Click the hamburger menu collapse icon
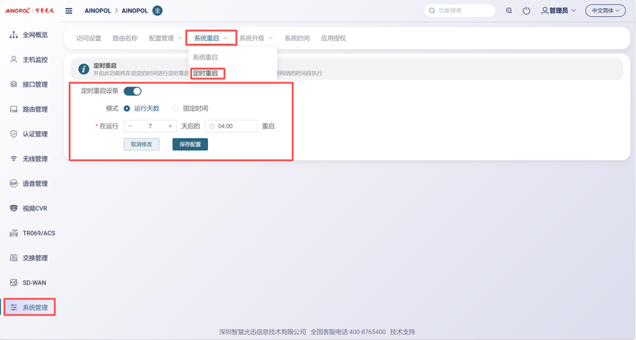 pos(69,11)
